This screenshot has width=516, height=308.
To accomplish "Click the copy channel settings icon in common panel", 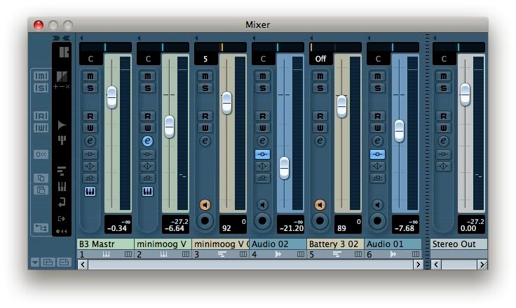I will [x=41, y=178].
